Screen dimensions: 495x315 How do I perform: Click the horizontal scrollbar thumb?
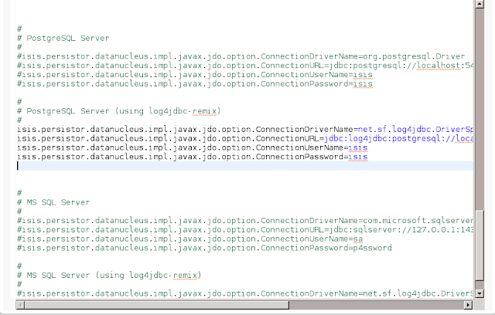(156, 305)
